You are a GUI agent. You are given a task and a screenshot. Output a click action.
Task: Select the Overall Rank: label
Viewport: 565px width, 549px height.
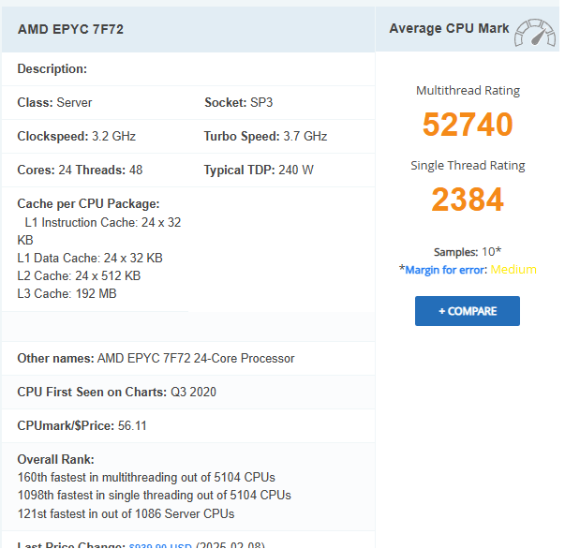(56, 460)
